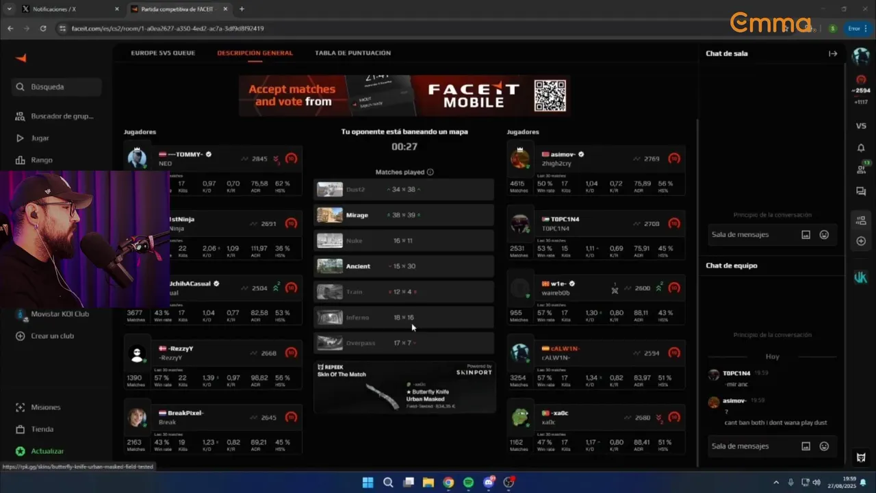The image size is (876, 493).
Task: Open BreakPixel- player avatar
Action: tap(137, 418)
